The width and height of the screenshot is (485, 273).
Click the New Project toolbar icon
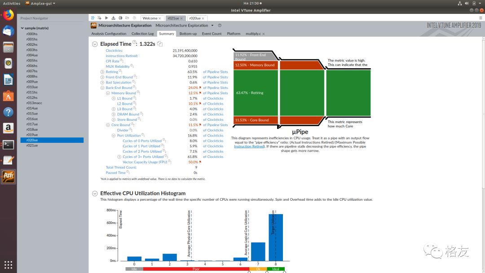(93, 18)
